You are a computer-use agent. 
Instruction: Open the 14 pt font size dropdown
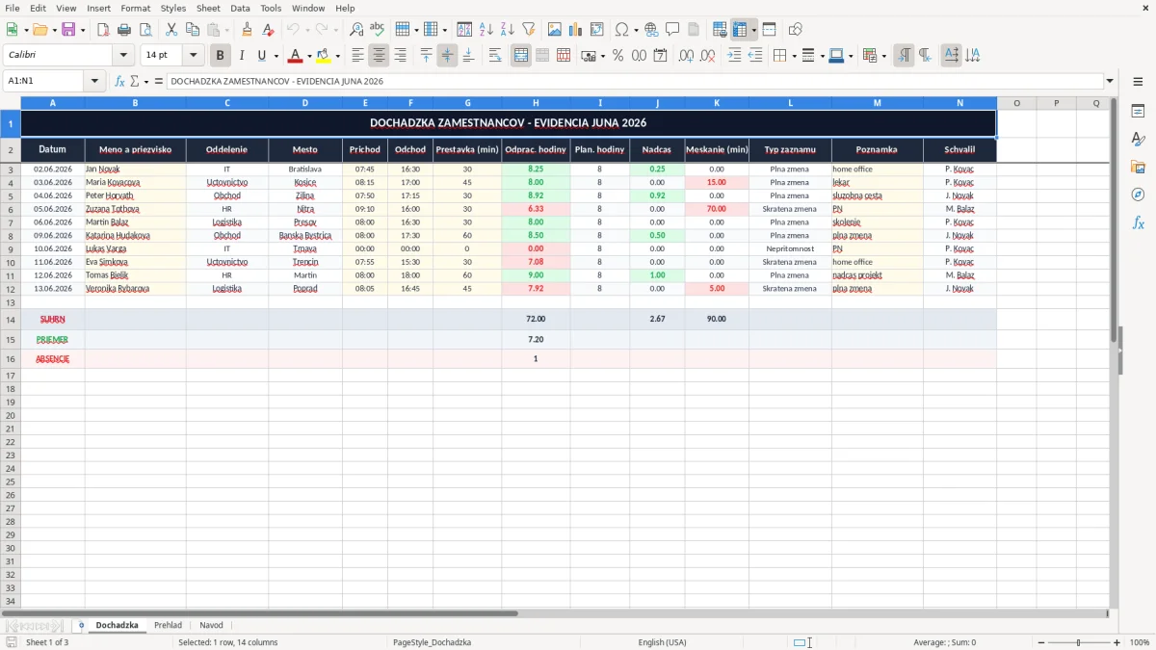click(x=193, y=56)
